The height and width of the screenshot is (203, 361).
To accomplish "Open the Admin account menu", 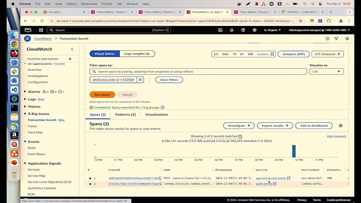I will [x=319, y=30].
